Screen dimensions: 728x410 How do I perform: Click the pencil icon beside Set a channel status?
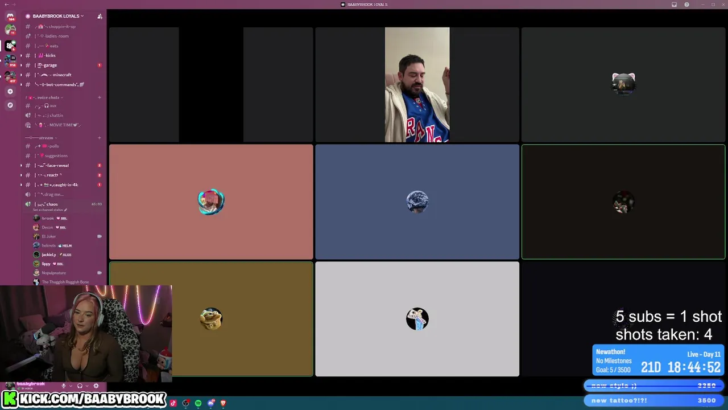point(65,210)
